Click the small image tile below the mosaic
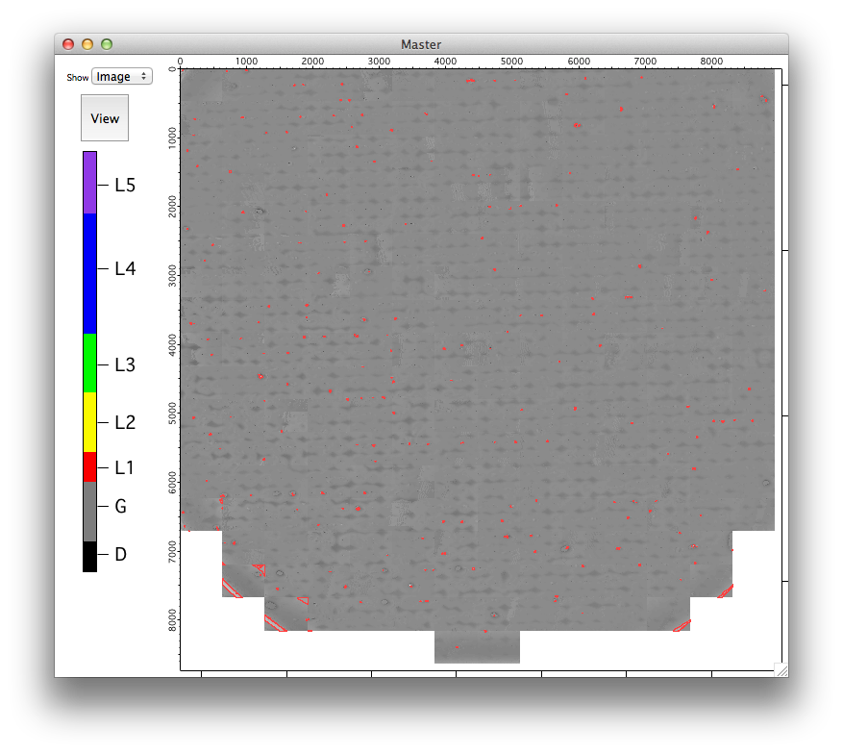The width and height of the screenshot is (843, 753). tap(477, 646)
